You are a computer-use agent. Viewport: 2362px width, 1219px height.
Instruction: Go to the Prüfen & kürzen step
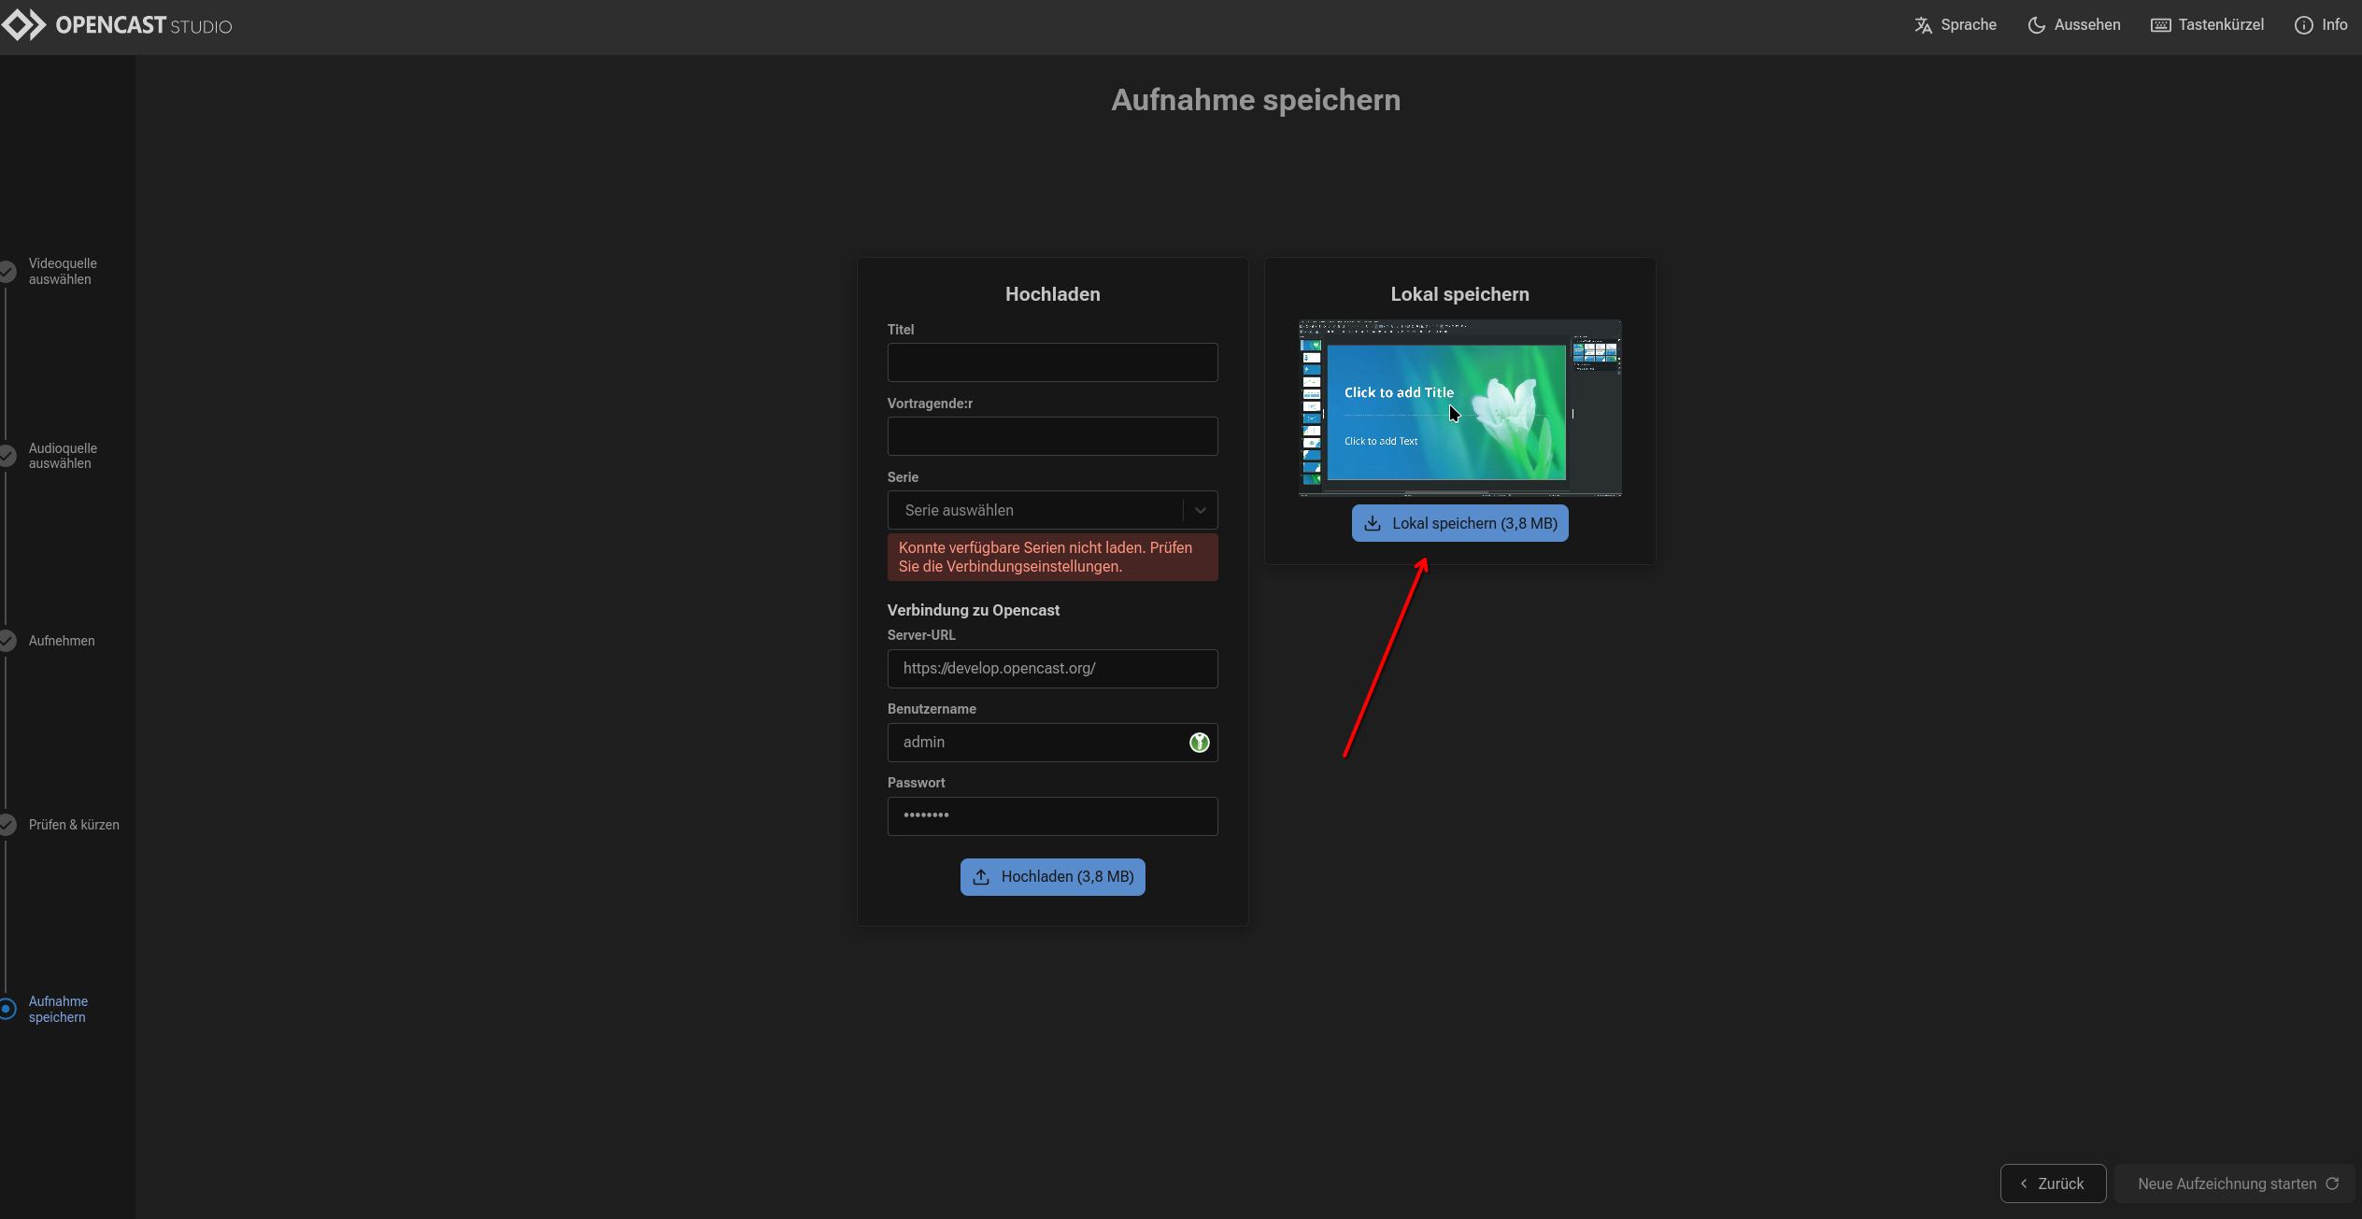(73, 825)
